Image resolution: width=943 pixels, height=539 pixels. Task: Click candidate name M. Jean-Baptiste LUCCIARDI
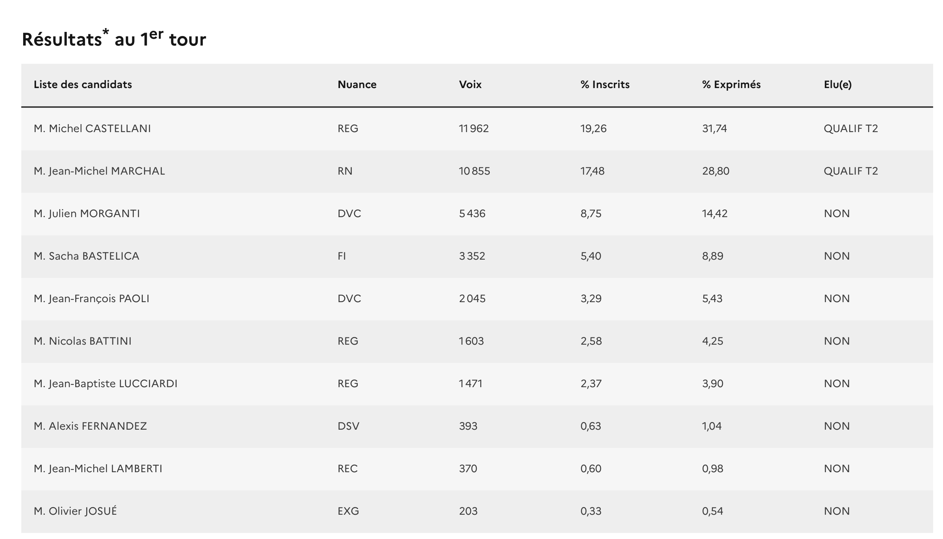click(105, 384)
